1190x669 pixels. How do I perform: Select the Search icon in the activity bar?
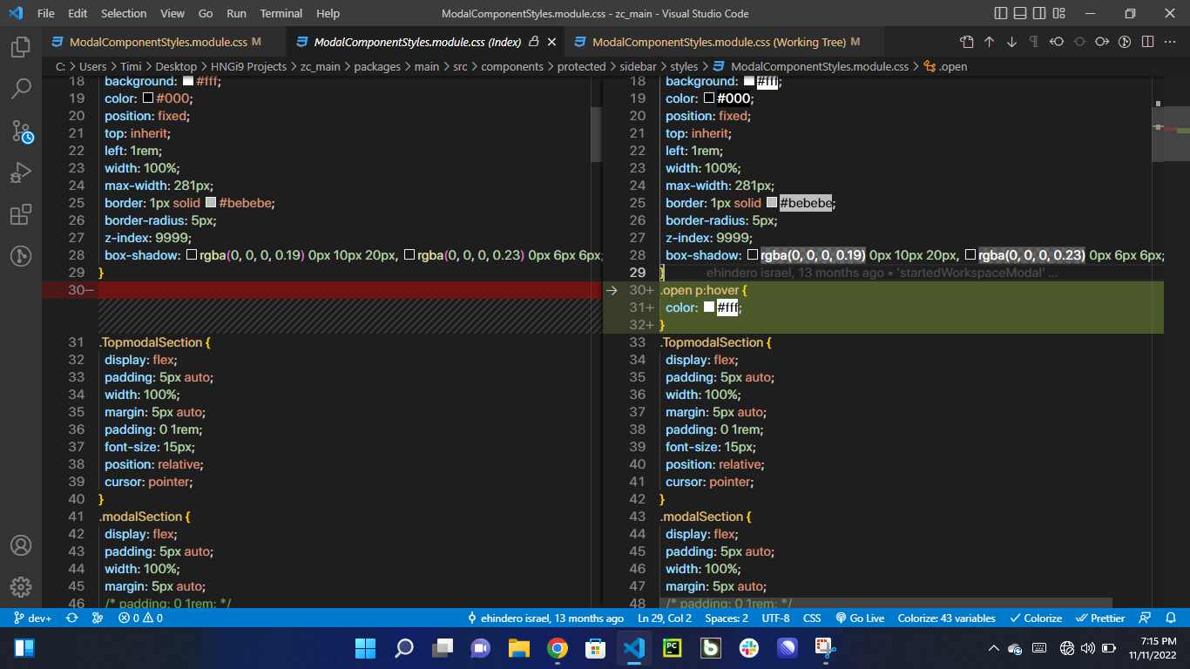(22, 88)
